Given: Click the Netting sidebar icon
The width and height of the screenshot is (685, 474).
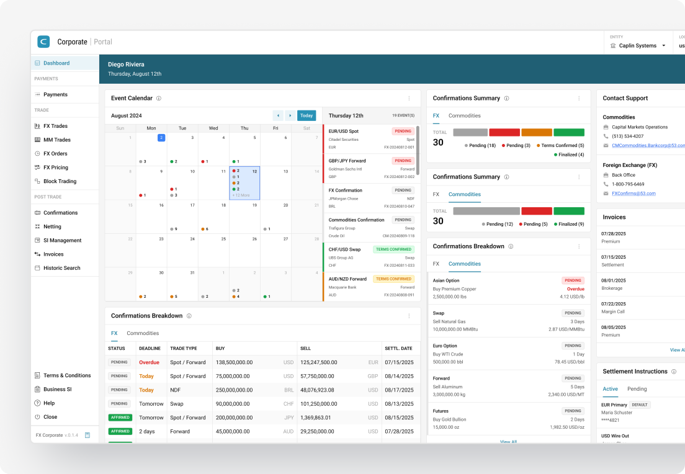Looking at the screenshot, I should (x=37, y=226).
